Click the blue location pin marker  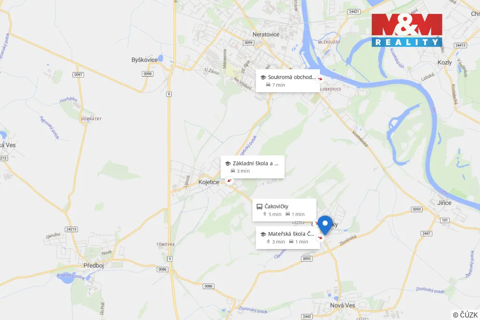pyautogui.click(x=325, y=225)
